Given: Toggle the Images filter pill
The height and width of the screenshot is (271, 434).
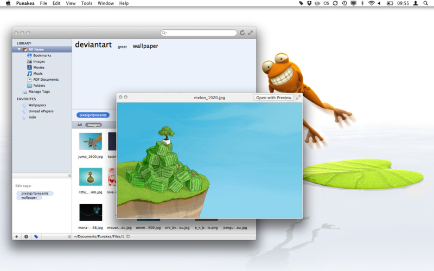Looking at the screenshot, I should click(94, 125).
